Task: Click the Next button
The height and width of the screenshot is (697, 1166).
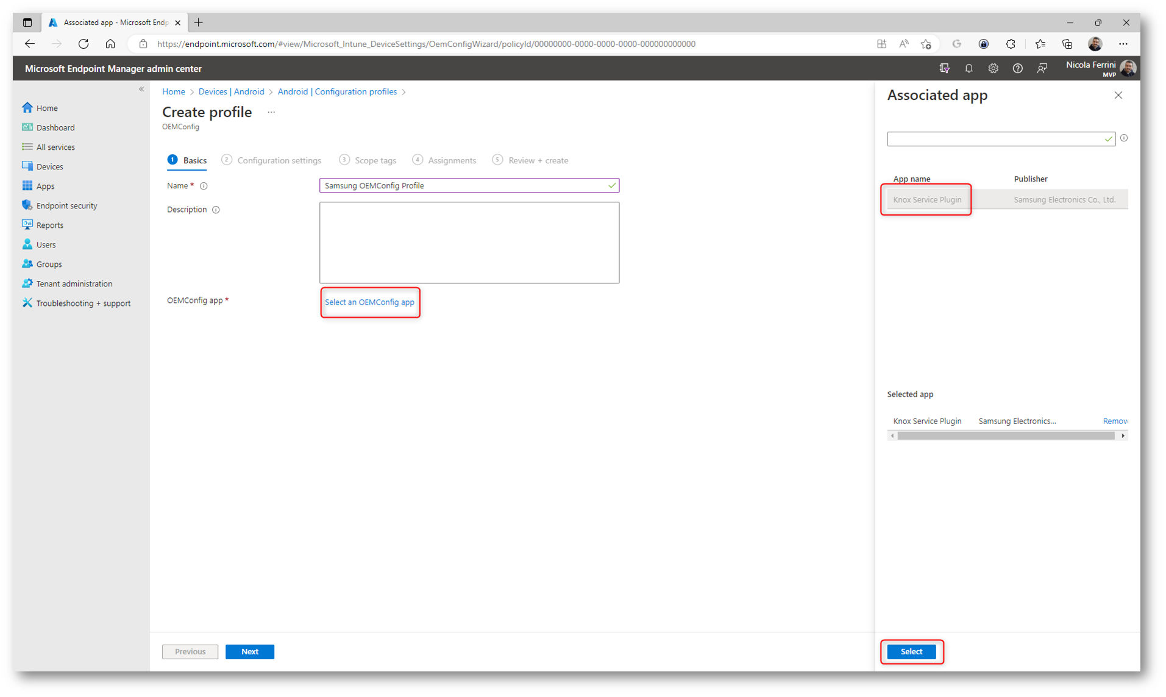Action: click(250, 651)
